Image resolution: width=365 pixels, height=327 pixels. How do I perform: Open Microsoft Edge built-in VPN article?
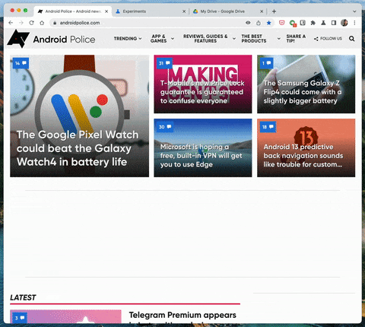(x=201, y=156)
